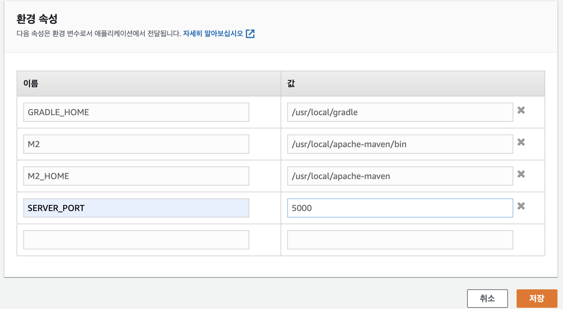Focus the GRADLE_HOME name field
This screenshot has height=309, width=563.
[136, 112]
